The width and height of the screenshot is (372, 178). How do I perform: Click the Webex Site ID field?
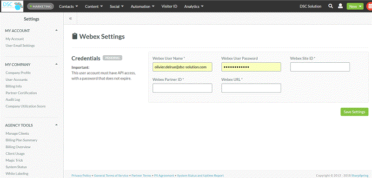[x=320, y=67]
